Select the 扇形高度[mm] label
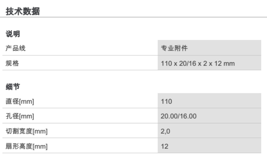This screenshot has height=163, width=267. coord(27,146)
